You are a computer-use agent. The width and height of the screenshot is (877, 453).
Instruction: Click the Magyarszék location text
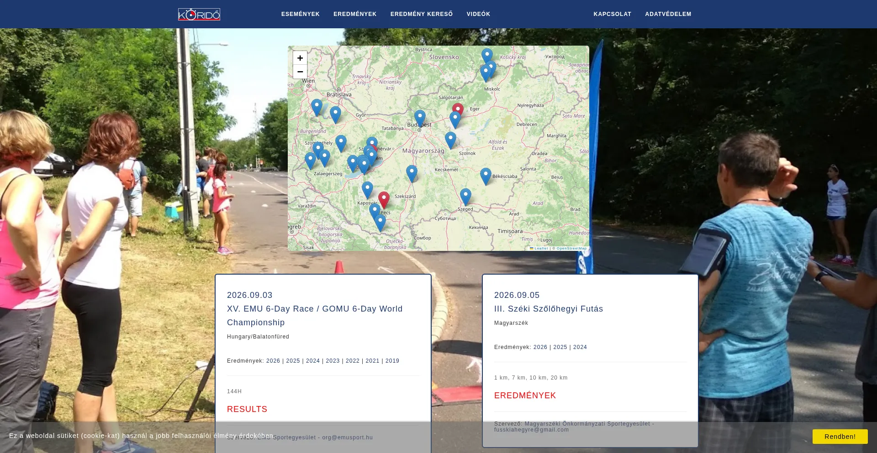click(511, 323)
